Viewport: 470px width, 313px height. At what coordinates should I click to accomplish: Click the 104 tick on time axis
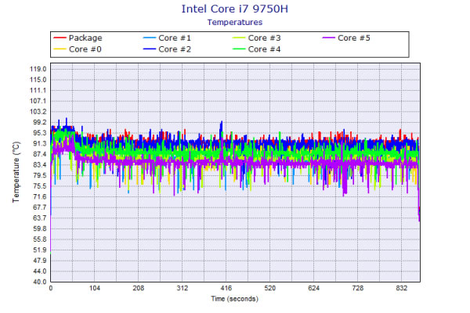[x=95, y=288]
